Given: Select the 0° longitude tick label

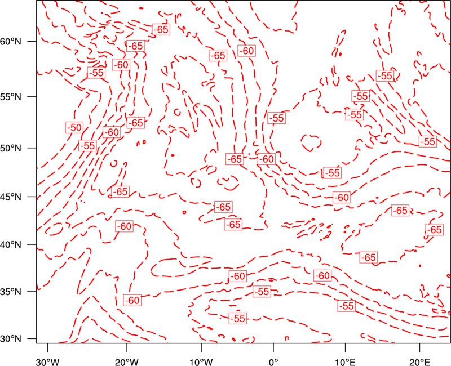Looking at the screenshot, I should 273,361.
